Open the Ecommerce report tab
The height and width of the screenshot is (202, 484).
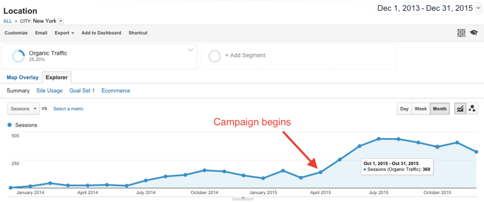coord(115,91)
